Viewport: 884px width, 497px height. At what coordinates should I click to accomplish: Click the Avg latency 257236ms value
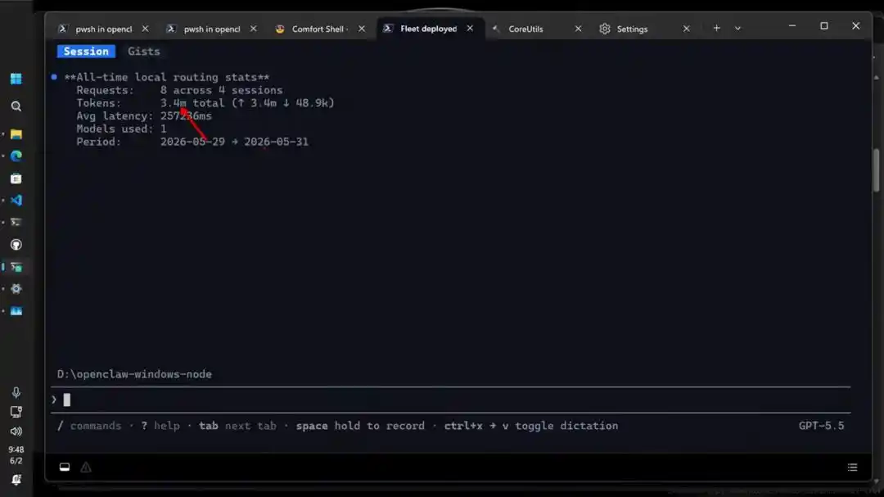[186, 116]
